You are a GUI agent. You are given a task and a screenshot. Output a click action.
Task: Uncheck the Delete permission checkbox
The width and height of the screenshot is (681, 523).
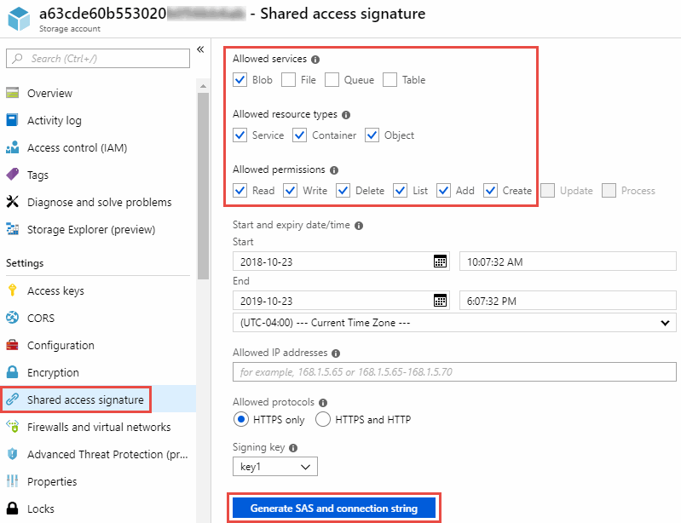click(x=343, y=191)
